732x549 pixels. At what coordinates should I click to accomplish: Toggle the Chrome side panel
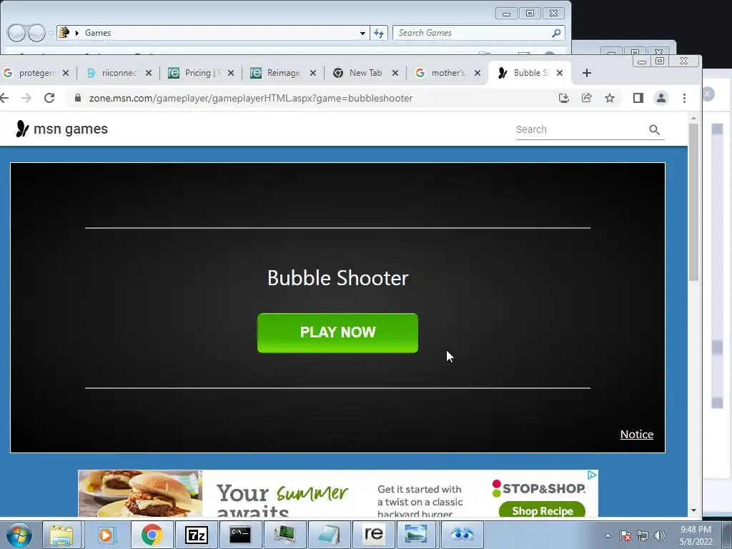point(638,98)
